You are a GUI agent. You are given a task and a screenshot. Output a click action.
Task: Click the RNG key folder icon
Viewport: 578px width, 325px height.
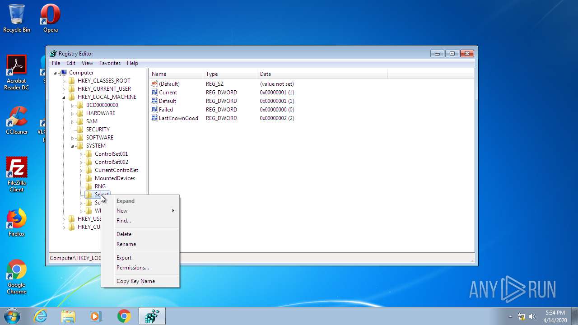click(89, 186)
